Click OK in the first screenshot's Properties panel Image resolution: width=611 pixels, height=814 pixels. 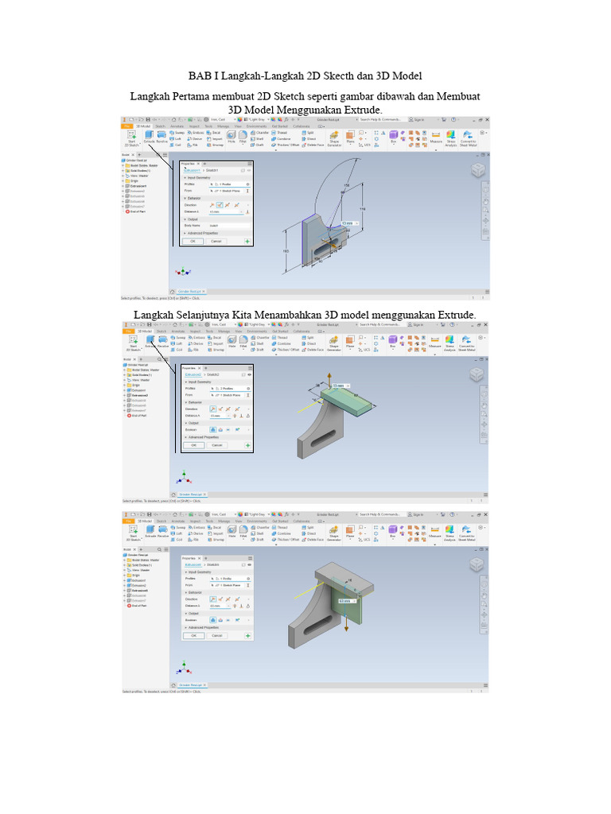tap(193, 242)
